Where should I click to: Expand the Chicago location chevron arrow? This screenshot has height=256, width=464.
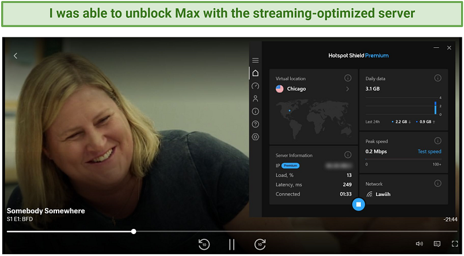point(347,89)
